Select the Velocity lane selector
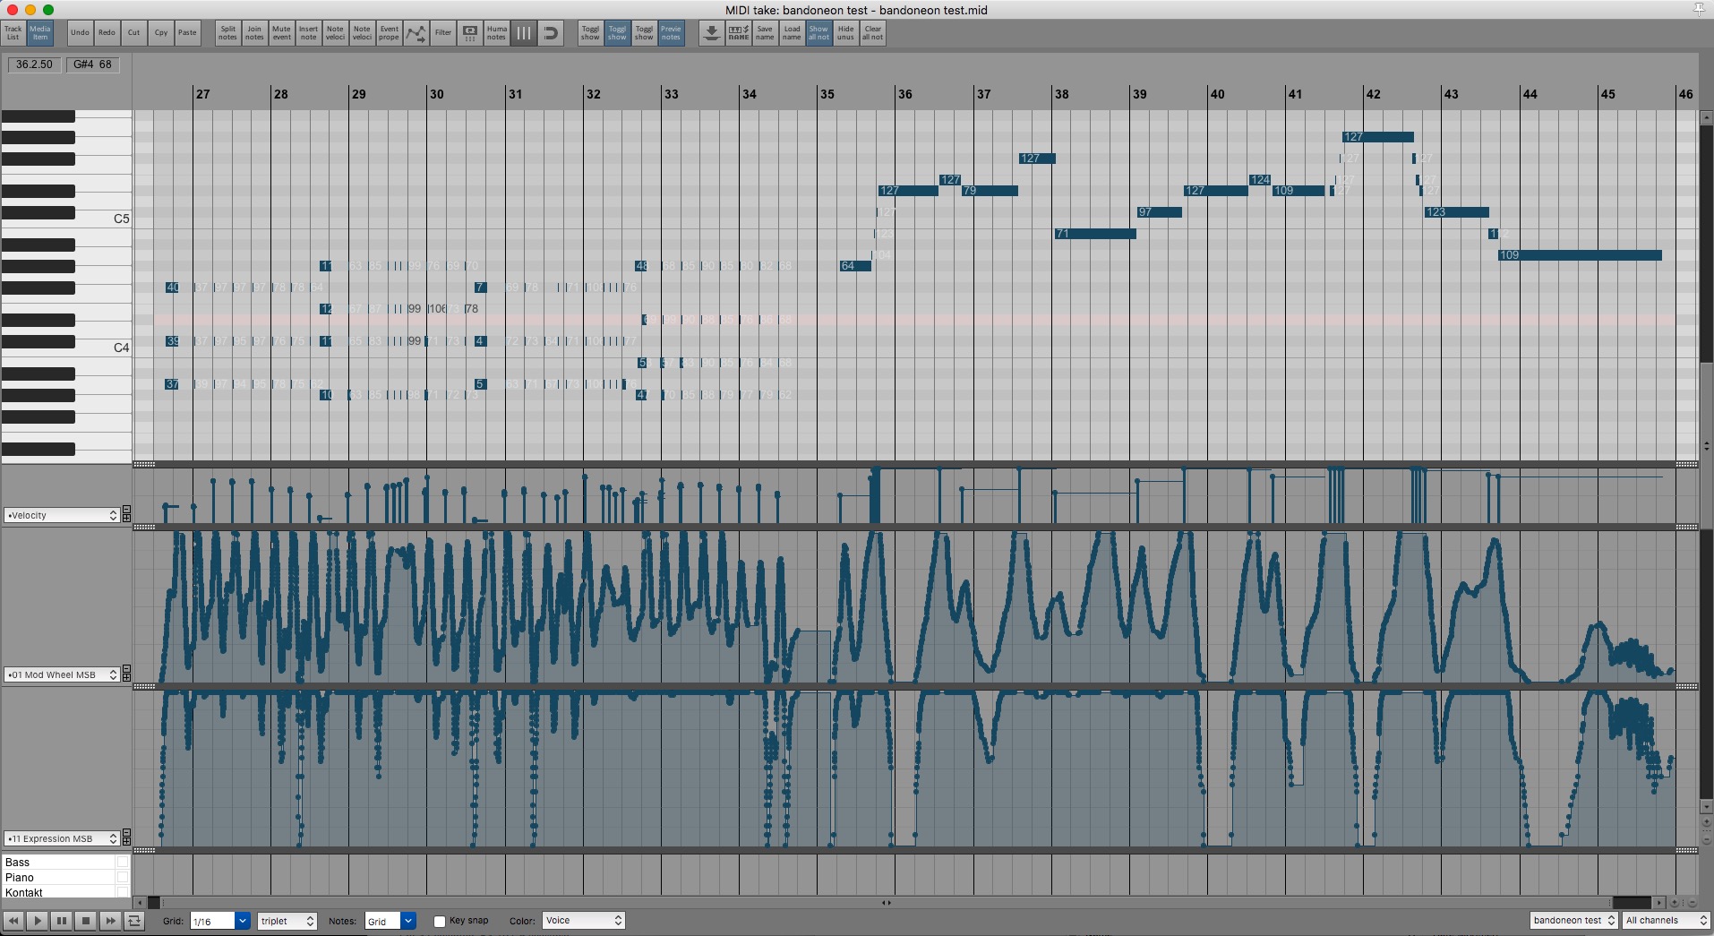 62,515
